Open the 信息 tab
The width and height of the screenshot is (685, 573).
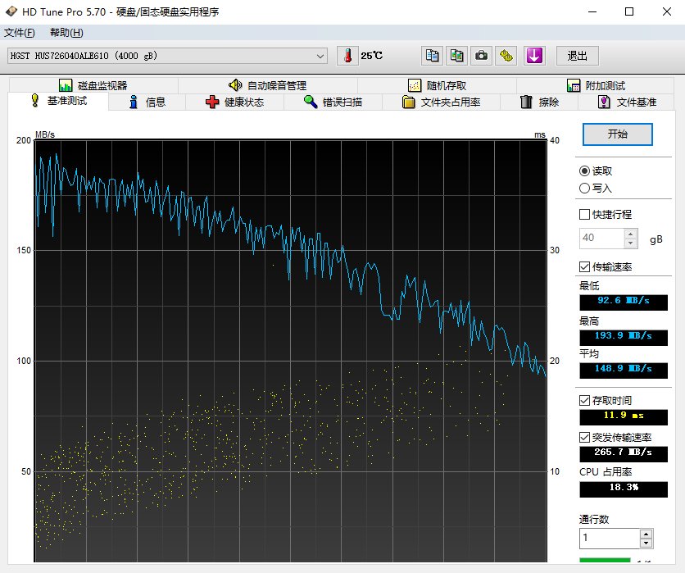coord(147,102)
